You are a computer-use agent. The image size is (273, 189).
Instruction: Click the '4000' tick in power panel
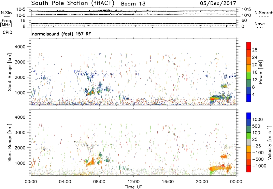click(20, 47)
